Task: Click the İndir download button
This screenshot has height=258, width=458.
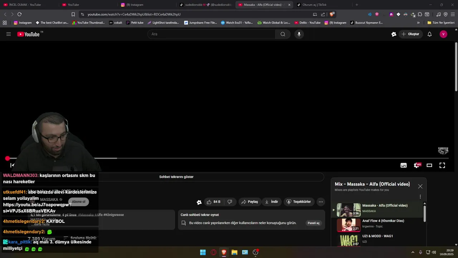Action: click(271, 202)
